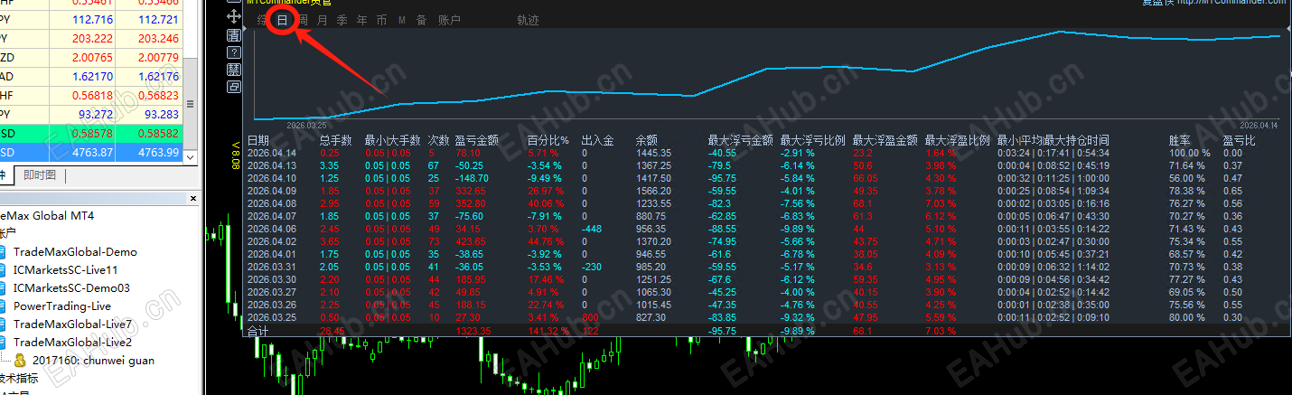Open the question mark help icon
This screenshot has height=395, width=1292.
coord(234,52)
